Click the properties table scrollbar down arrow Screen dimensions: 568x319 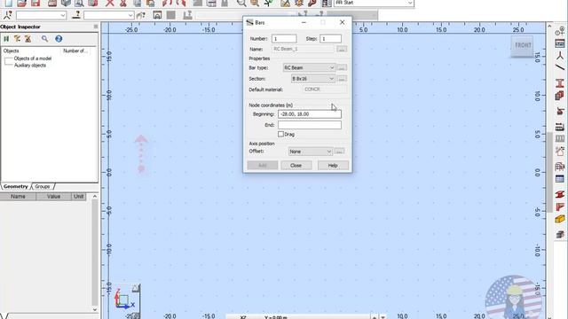point(95,309)
